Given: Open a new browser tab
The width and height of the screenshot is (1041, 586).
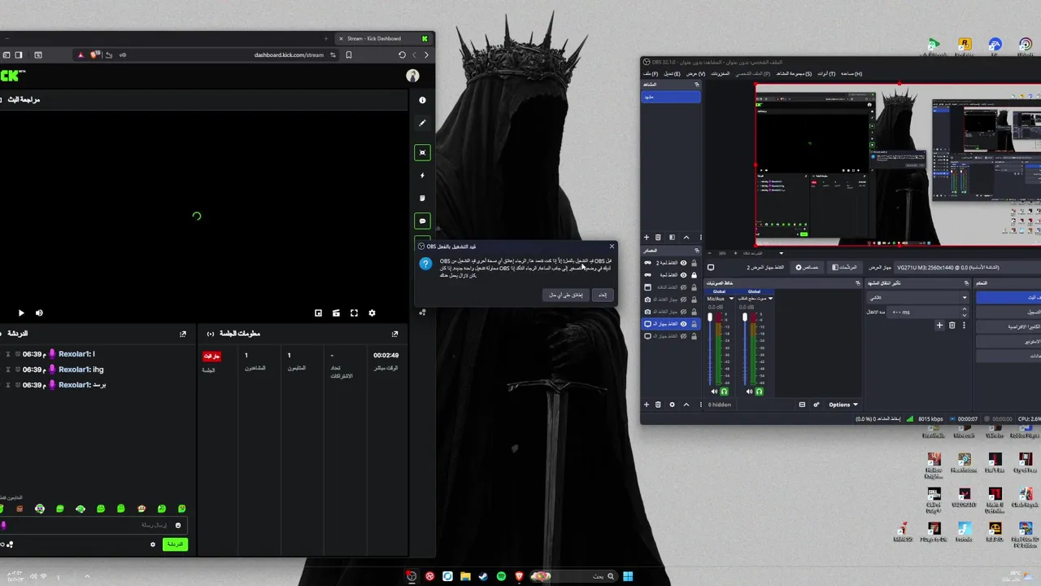Looking at the screenshot, I should click(326, 38).
